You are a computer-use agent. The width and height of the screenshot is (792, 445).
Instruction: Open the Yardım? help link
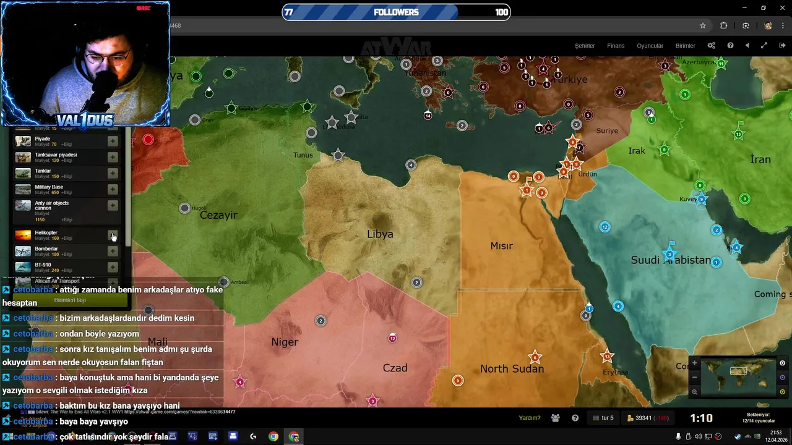530,418
